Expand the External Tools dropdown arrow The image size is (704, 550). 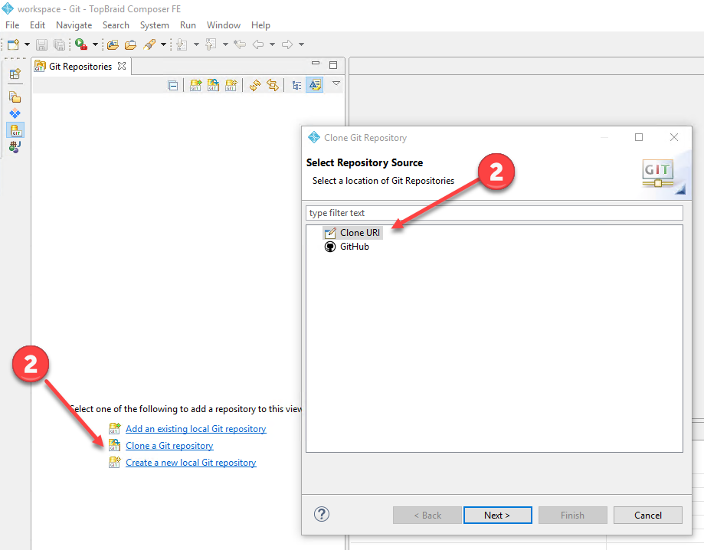[95, 44]
